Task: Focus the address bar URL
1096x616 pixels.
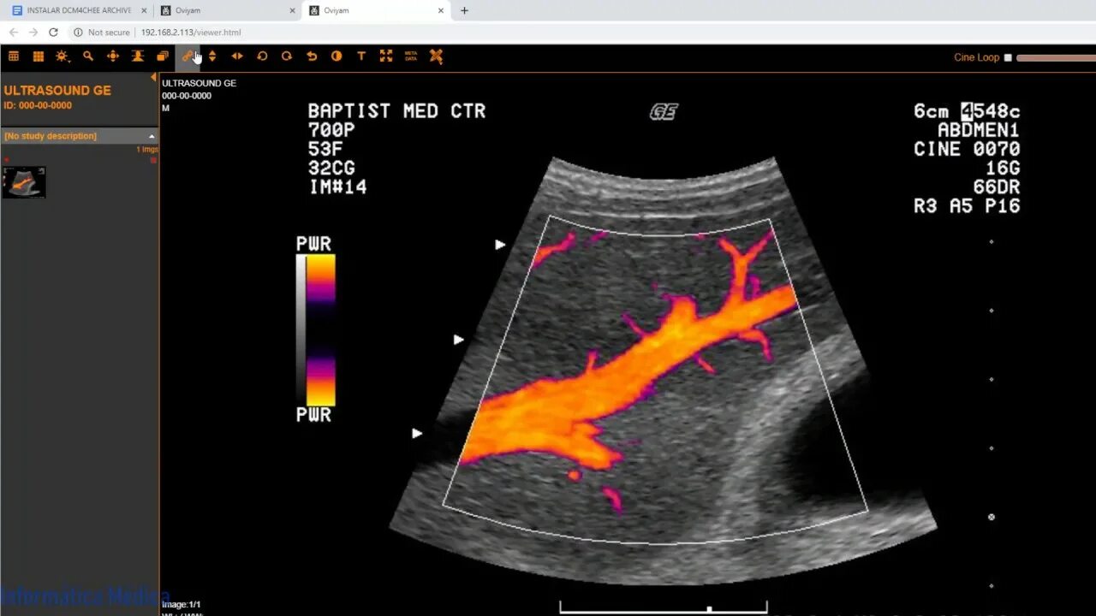Action: click(x=191, y=33)
